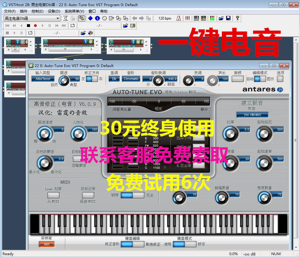Click the red triple exclamation panic icon
300x257 pixels.
point(188,18)
